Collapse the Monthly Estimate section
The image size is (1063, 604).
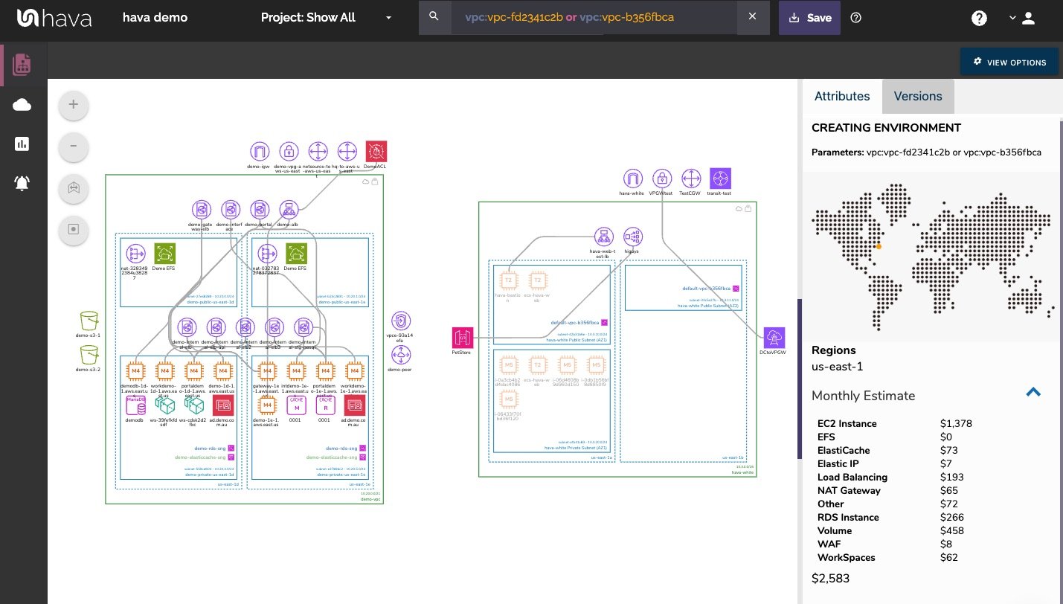tap(1033, 391)
